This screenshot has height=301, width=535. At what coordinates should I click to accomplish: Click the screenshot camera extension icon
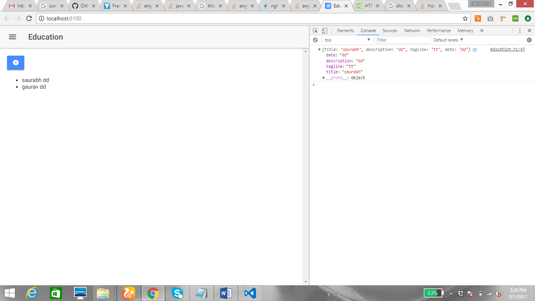coord(490,18)
